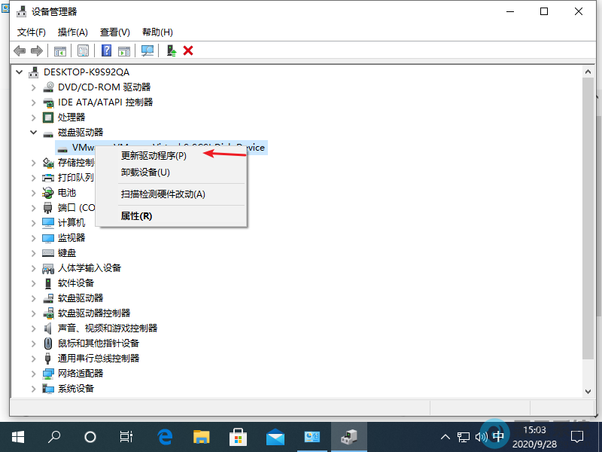Click the update driver toolbar icon
This screenshot has width=602, height=452.
pos(172,50)
